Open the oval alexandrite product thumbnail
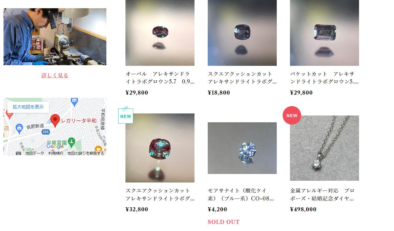The image size is (394, 231). point(160,33)
